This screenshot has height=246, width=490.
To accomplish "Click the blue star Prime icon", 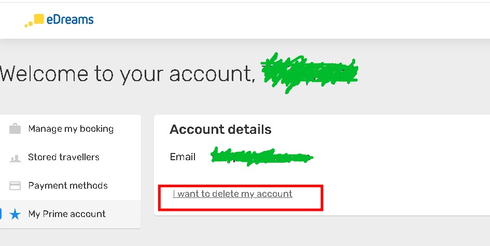I will pos(15,214).
